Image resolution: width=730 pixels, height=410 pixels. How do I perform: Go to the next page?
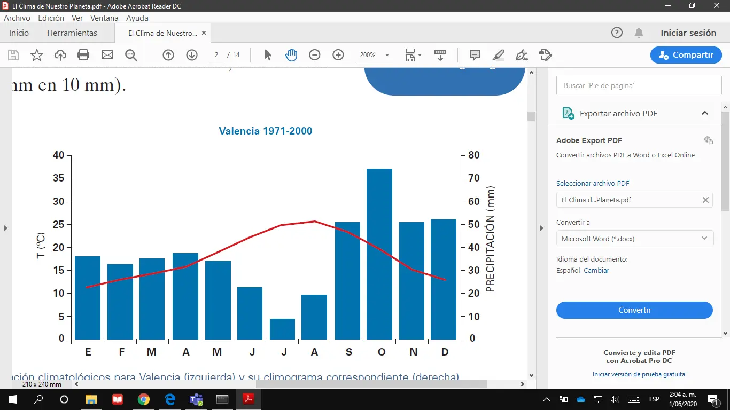[x=192, y=54]
